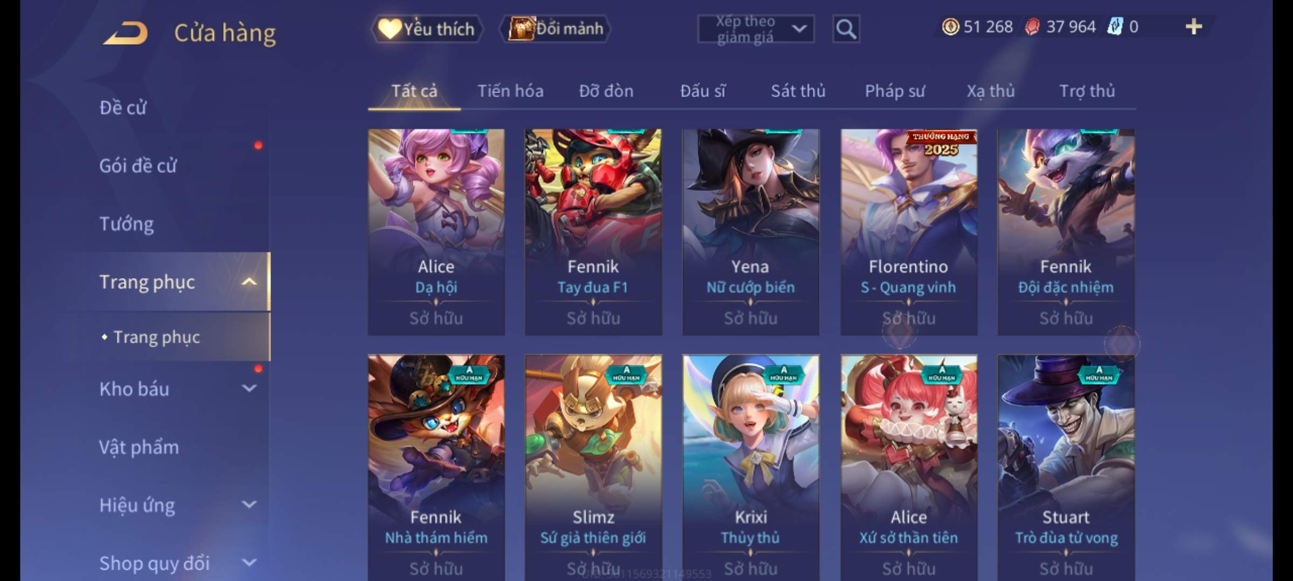Expand the Kho báu sidebar section
This screenshot has height=581, width=1293.
249,388
